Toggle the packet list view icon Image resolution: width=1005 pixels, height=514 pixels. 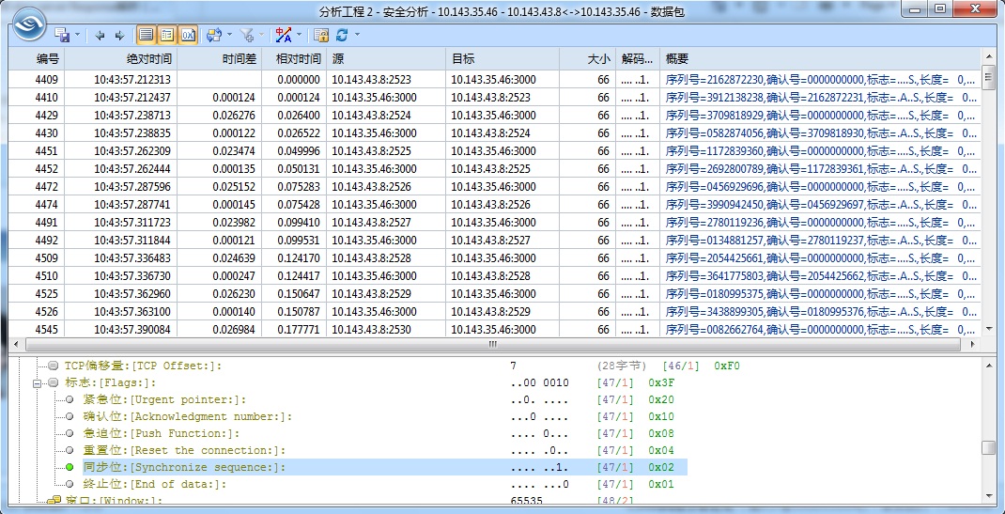pos(146,35)
